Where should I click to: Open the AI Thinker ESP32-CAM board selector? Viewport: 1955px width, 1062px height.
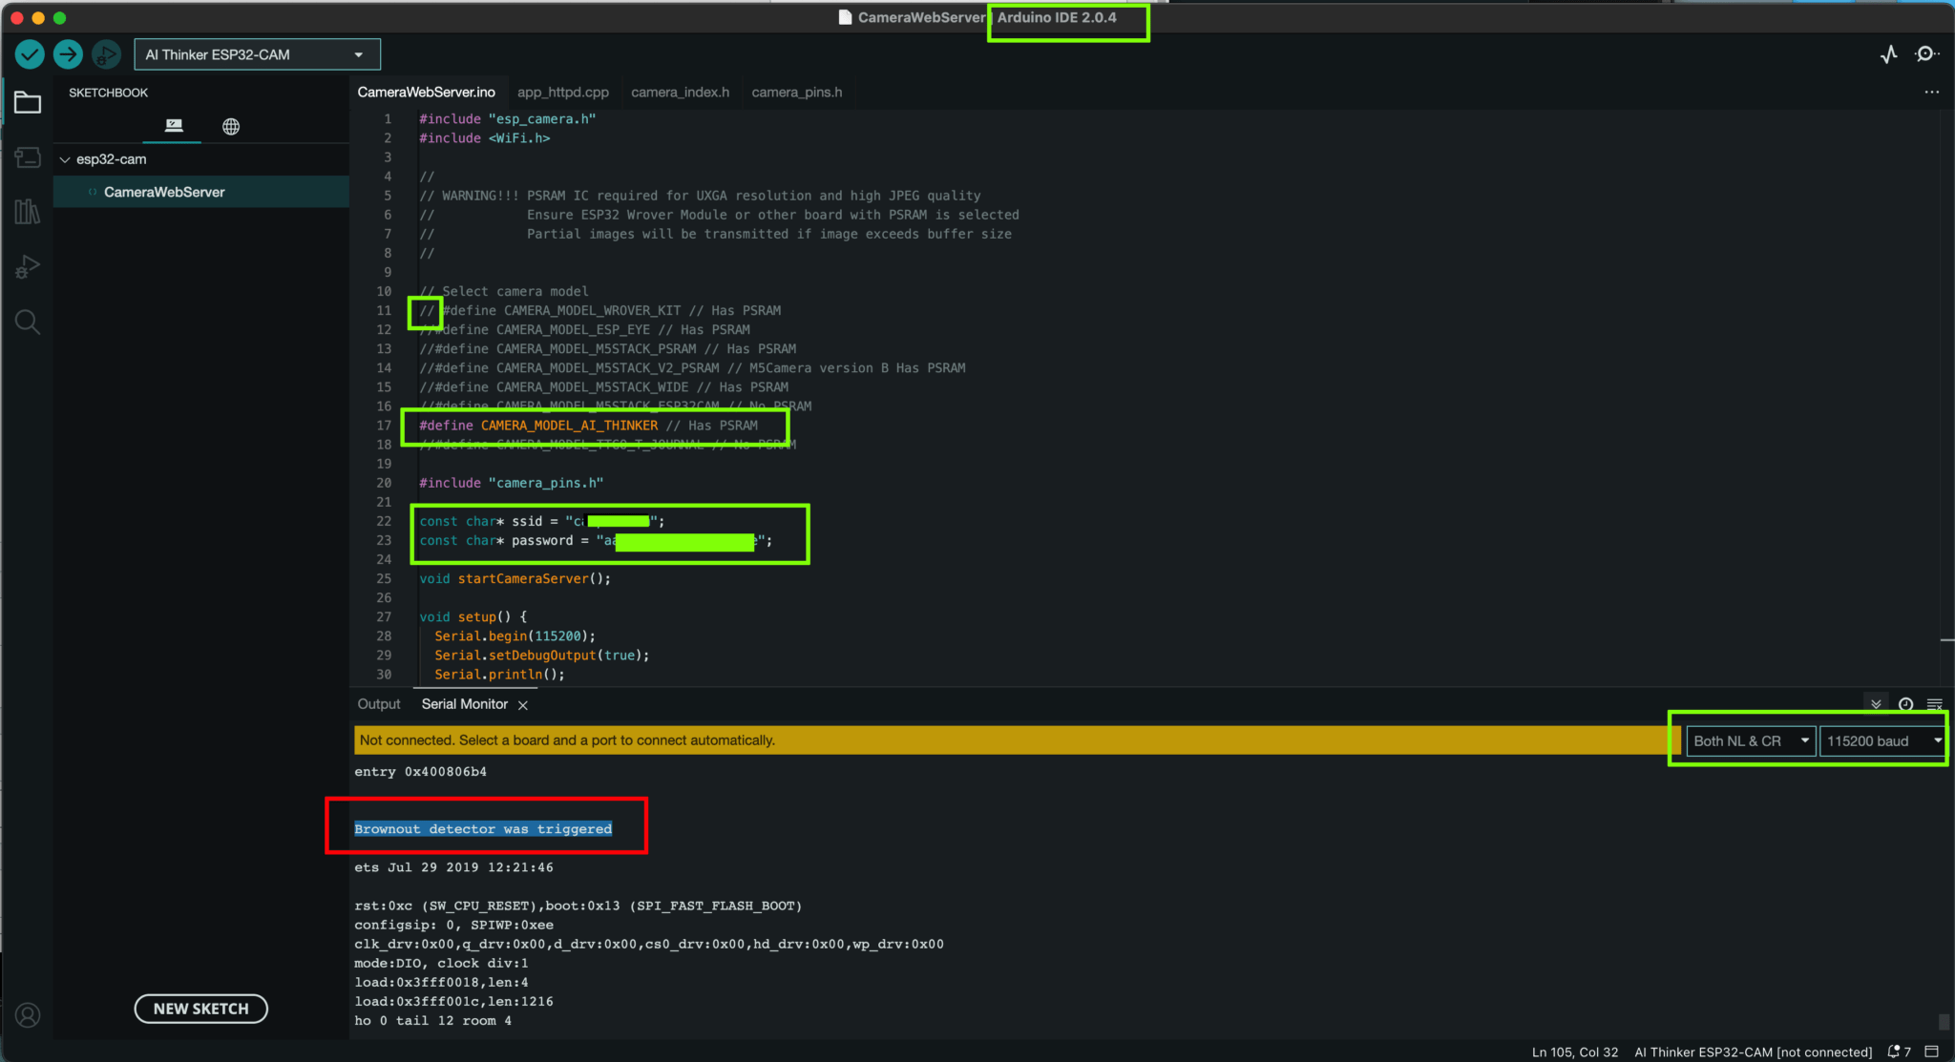pyautogui.click(x=257, y=54)
